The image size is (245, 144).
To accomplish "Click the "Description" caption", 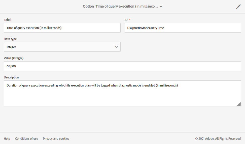I will point(11,77).
